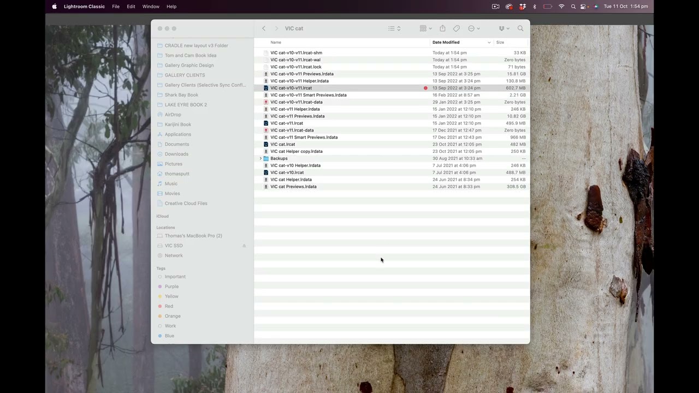This screenshot has height=393, width=699.
Task: Select VIC cat-v10.lrcat catalog icon
Action: pos(266,172)
